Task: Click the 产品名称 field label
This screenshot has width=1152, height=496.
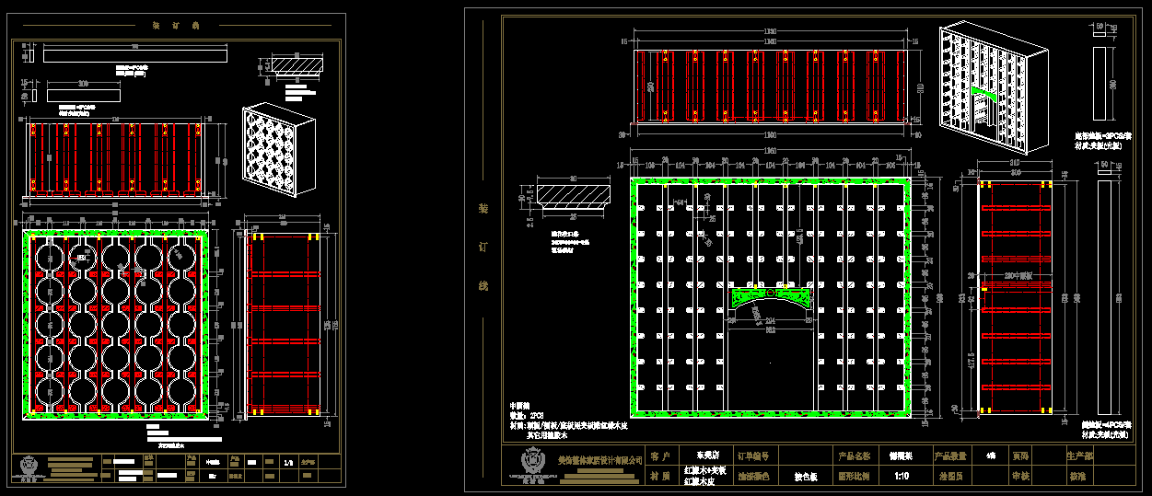Action: pyautogui.click(x=854, y=456)
